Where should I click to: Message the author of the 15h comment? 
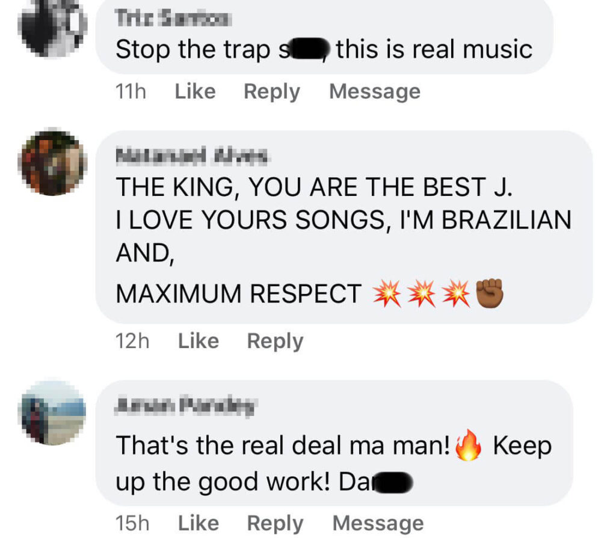378,524
